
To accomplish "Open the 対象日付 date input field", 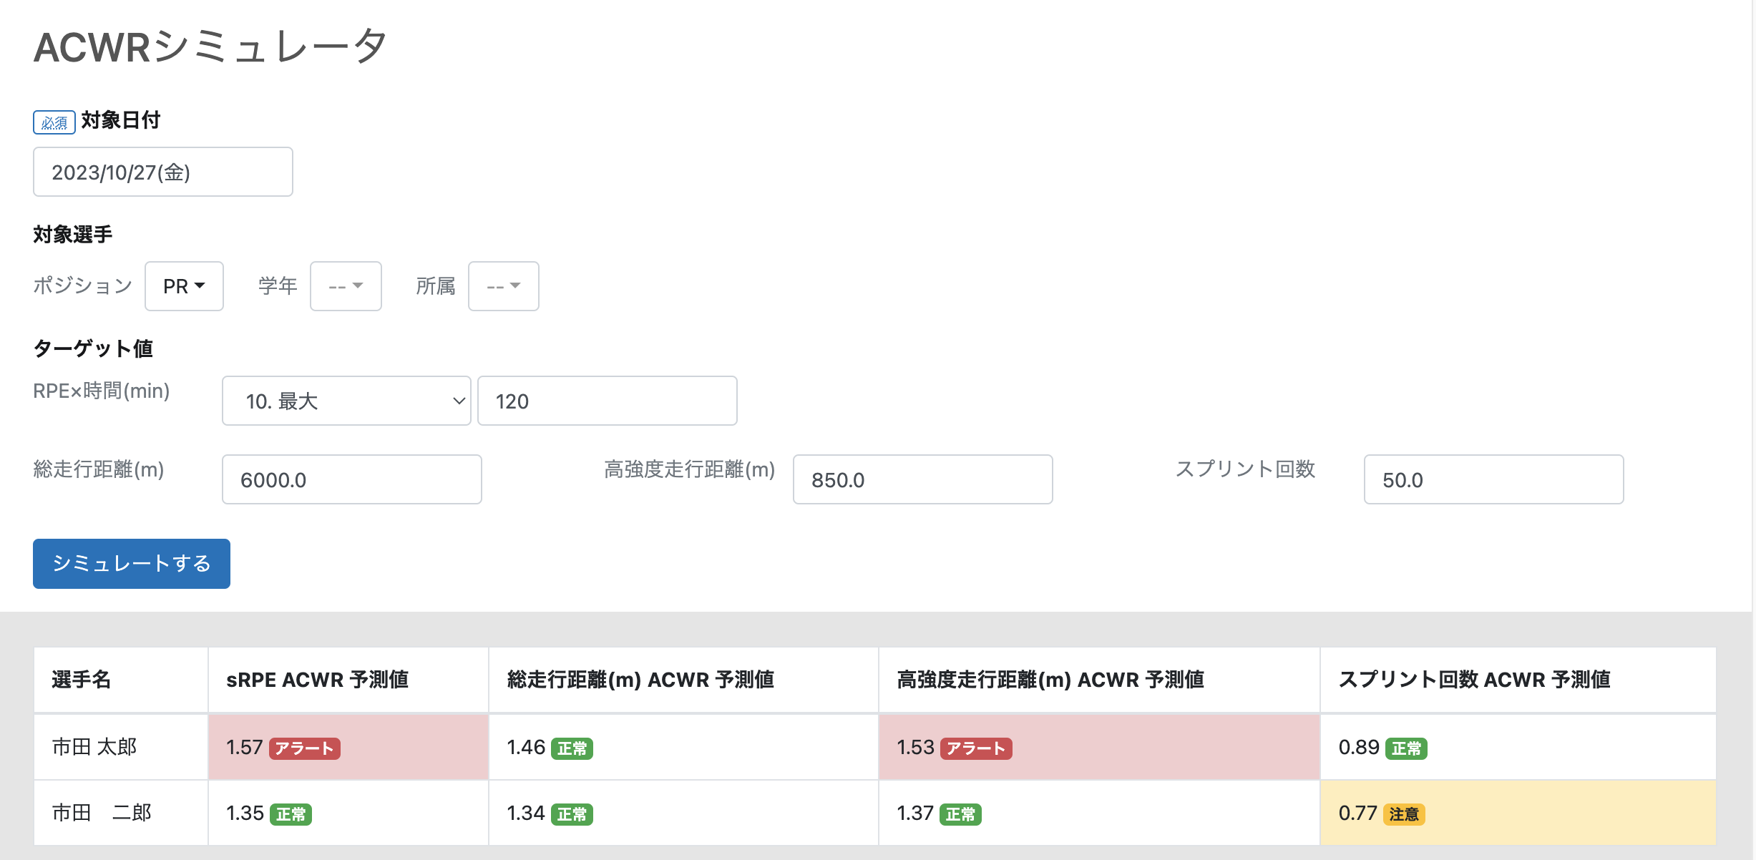I will [163, 172].
